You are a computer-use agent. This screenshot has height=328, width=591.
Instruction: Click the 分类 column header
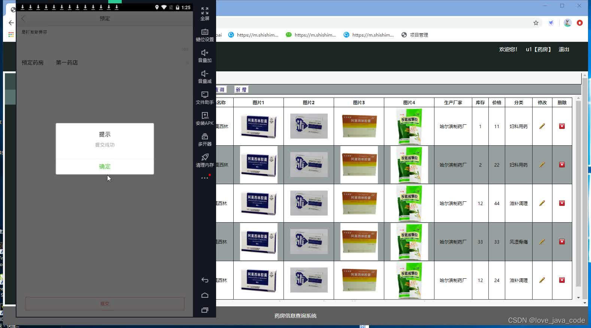click(518, 102)
